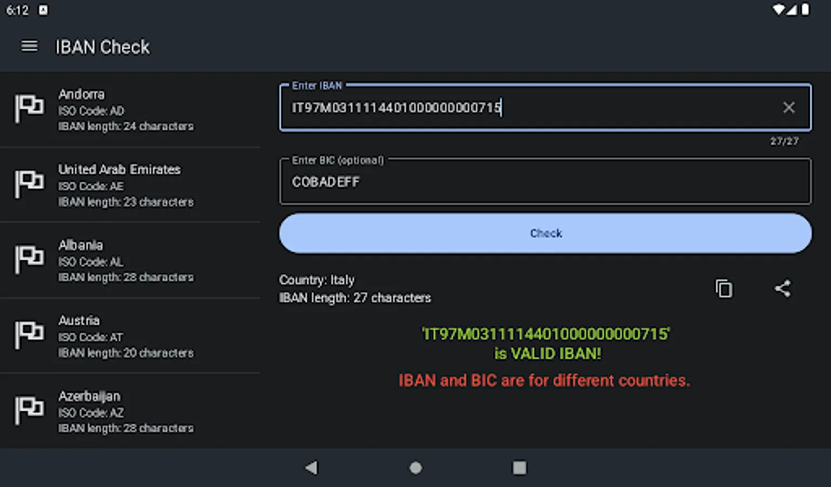831x487 pixels.
Task: Click the 'Country: Italy' result text
Action: pyautogui.click(x=316, y=280)
